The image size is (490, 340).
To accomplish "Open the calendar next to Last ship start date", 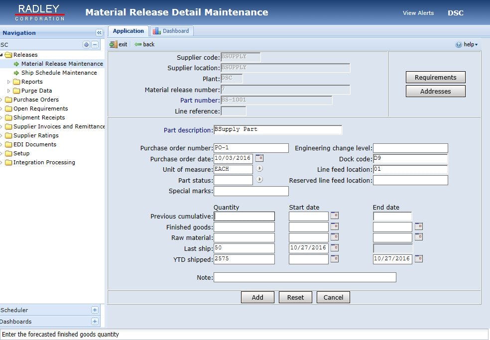I will (x=335, y=247).
